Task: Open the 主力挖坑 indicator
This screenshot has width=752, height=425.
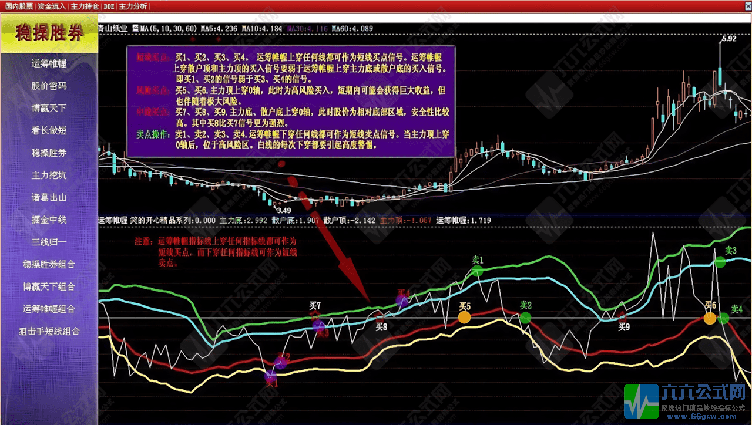Action: coord(49,175)
